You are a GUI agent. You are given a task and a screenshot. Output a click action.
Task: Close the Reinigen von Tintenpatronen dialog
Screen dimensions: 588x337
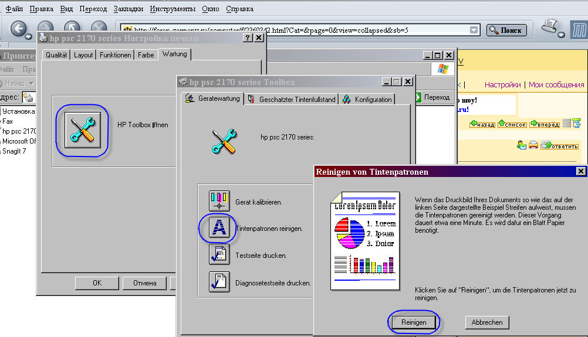(580, 172)
